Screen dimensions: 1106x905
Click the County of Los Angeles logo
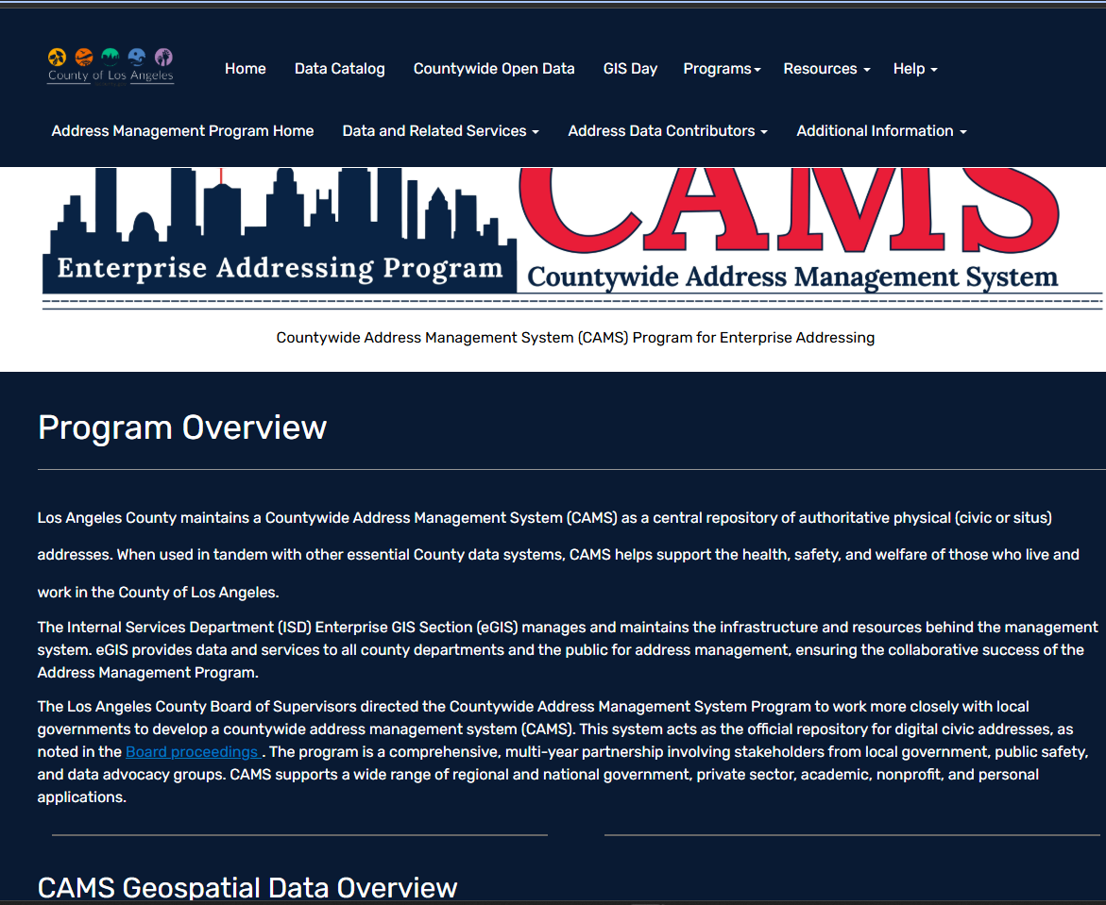[x=111, y=67]
